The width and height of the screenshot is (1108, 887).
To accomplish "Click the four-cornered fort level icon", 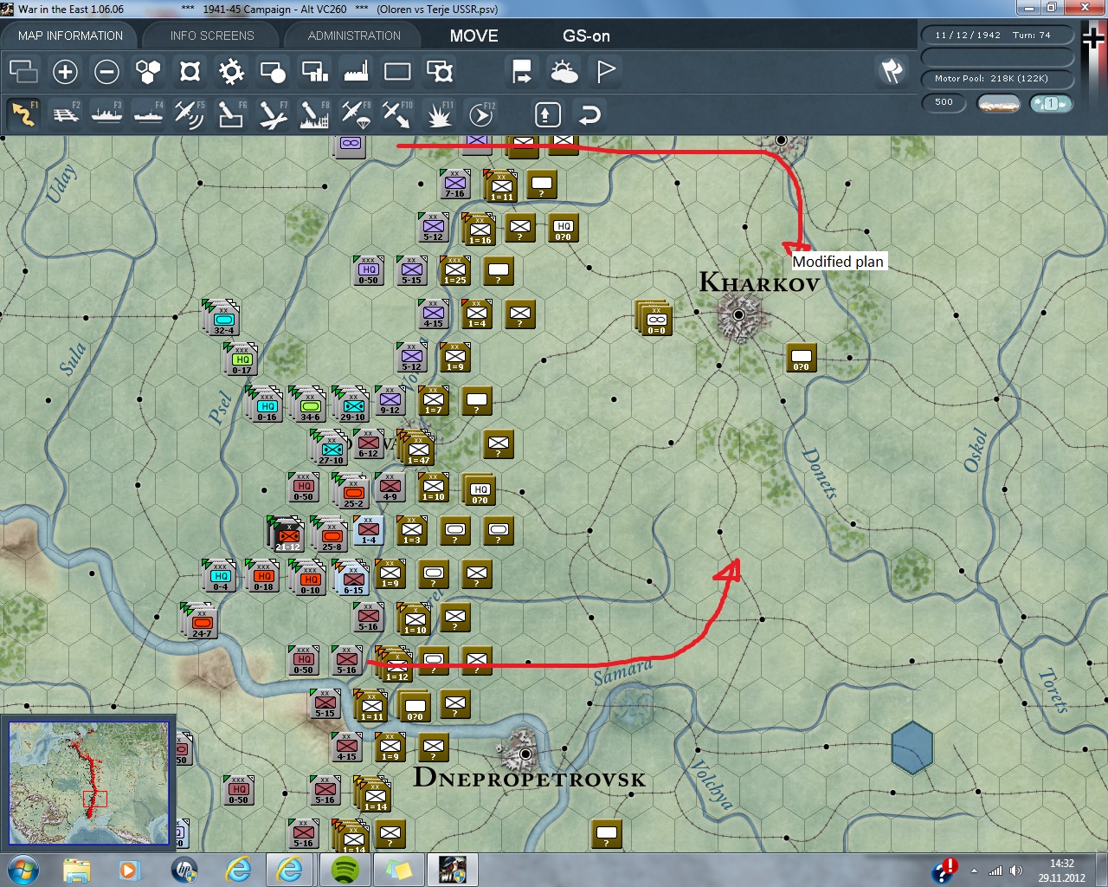I will tap(190, 72).
